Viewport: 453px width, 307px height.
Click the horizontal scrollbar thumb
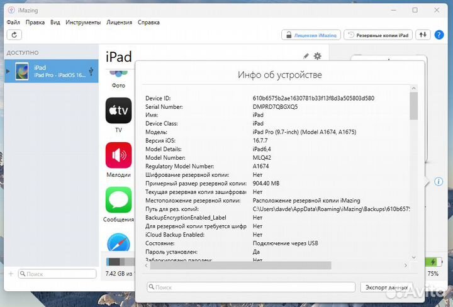[240, 265]
